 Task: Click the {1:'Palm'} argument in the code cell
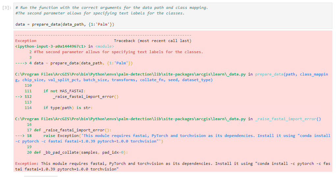tap(101, 25)
